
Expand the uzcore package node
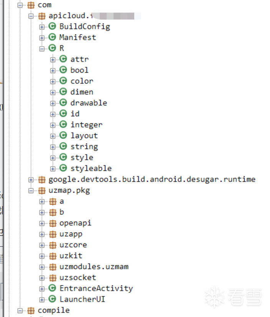42,245
